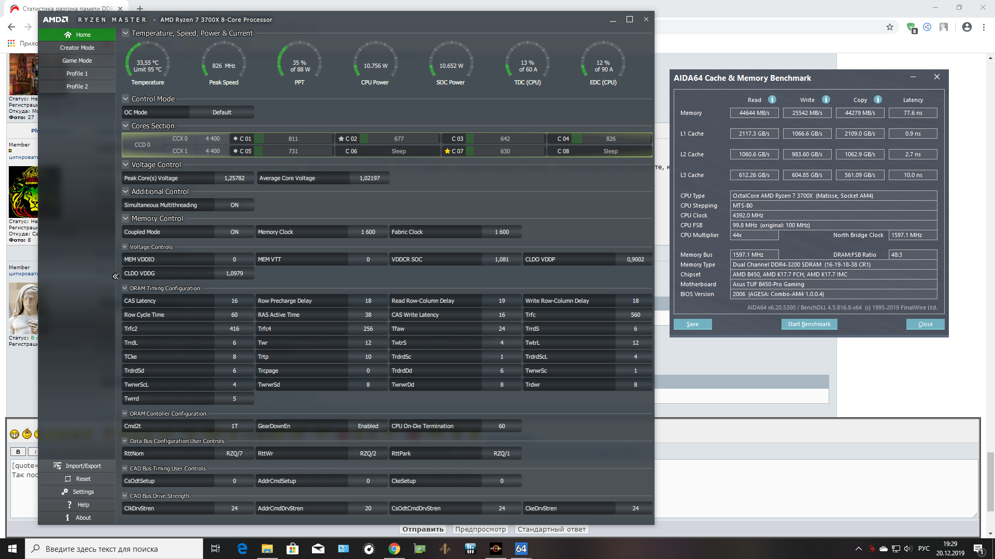The height and width of the screenshot is (559, 995).
Task: Click the Help question mark icon
Action: tap(69, 505)
